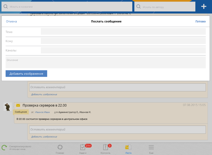
Task: Click the sync refresh icon
Action: click(4, 148)
